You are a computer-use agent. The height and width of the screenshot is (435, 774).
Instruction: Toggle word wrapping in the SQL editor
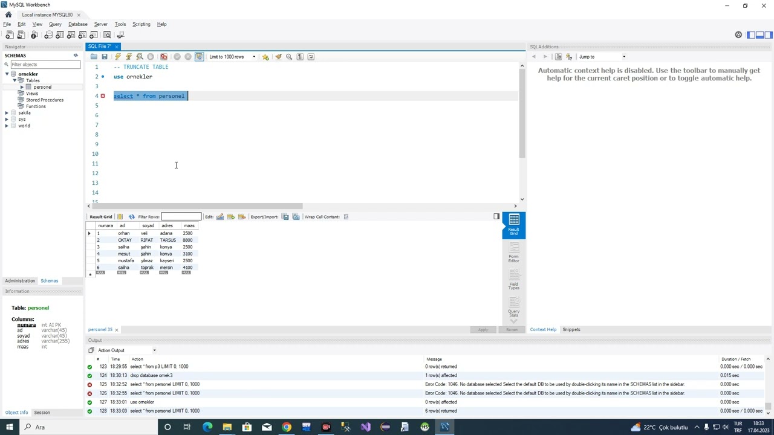(311, 57)
